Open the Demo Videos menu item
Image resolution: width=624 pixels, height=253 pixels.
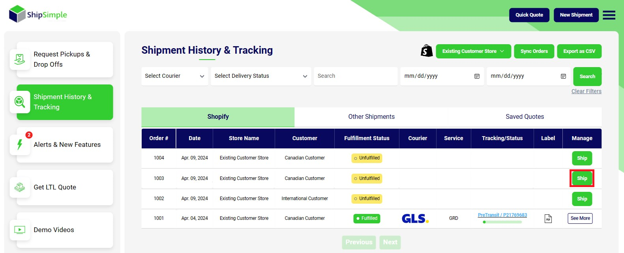click(65, 230)
